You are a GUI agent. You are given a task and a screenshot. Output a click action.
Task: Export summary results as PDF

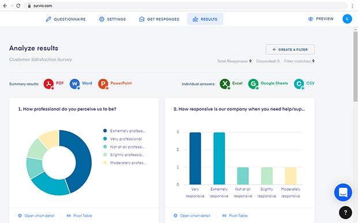(x=54, y=84)
